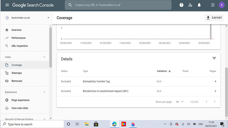Click the volume speaker tray icon
Viewport: 228px width, 128px height.
coord(189,124)
